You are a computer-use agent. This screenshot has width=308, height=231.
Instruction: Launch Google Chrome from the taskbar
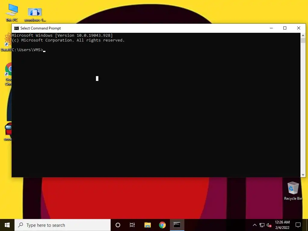pos(162,225)
